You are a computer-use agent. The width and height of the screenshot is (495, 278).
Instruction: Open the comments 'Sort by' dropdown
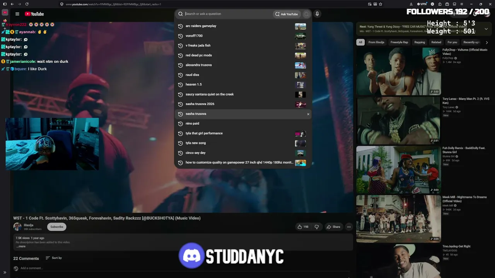click(x=54, y=258)
